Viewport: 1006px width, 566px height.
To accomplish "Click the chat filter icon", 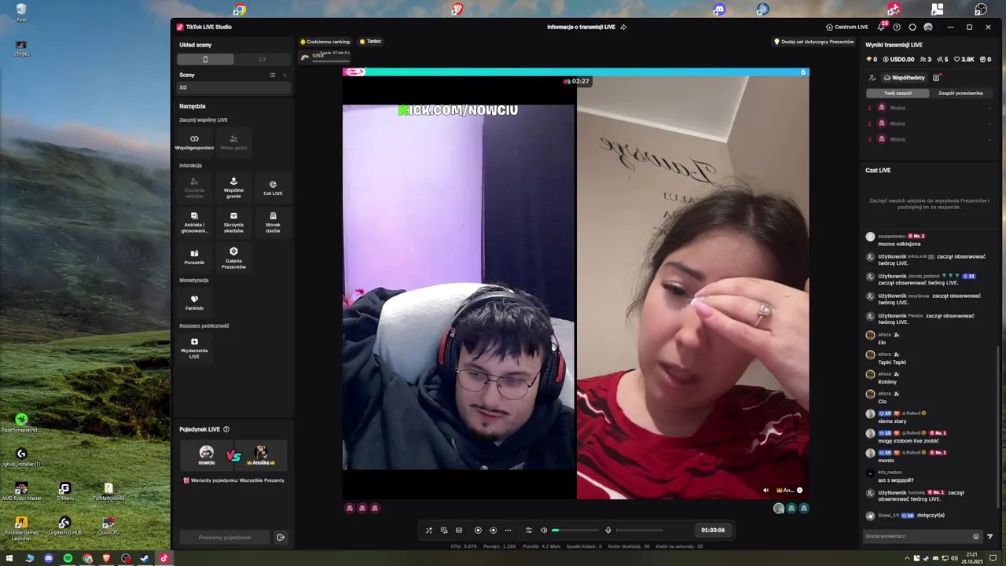I will (x=989, y=536).
